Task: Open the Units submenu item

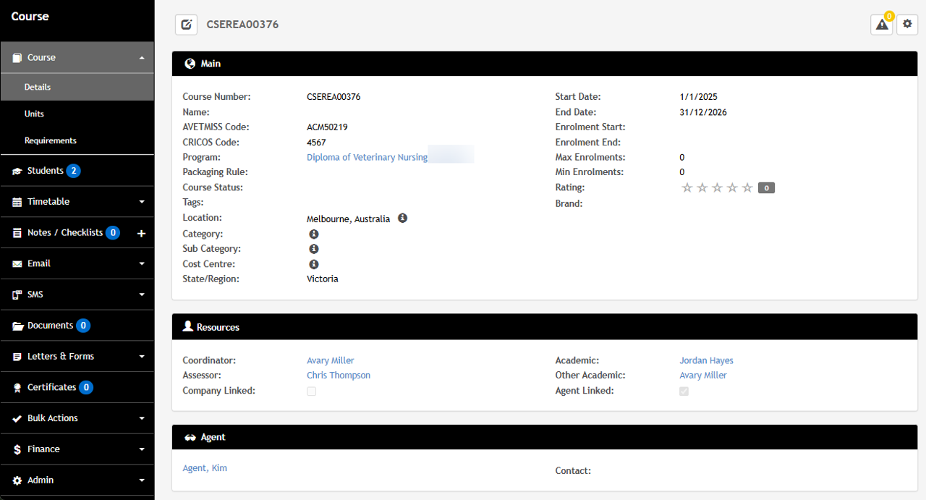Action: pyautogui.click(x=77, y=114)
